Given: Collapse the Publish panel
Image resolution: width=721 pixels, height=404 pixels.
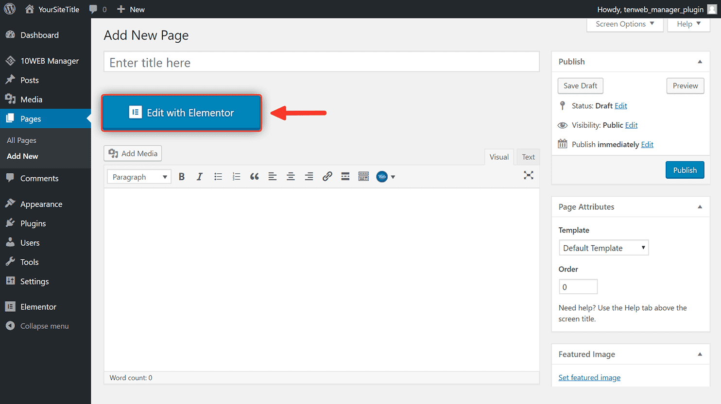Looking at the screenshot, I should pos(700,62).
